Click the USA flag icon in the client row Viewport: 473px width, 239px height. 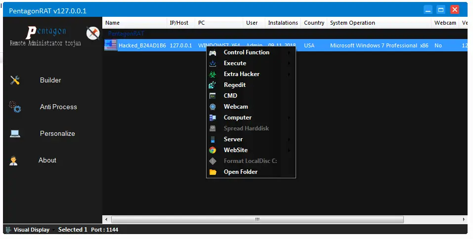click(x=110, y=45)
